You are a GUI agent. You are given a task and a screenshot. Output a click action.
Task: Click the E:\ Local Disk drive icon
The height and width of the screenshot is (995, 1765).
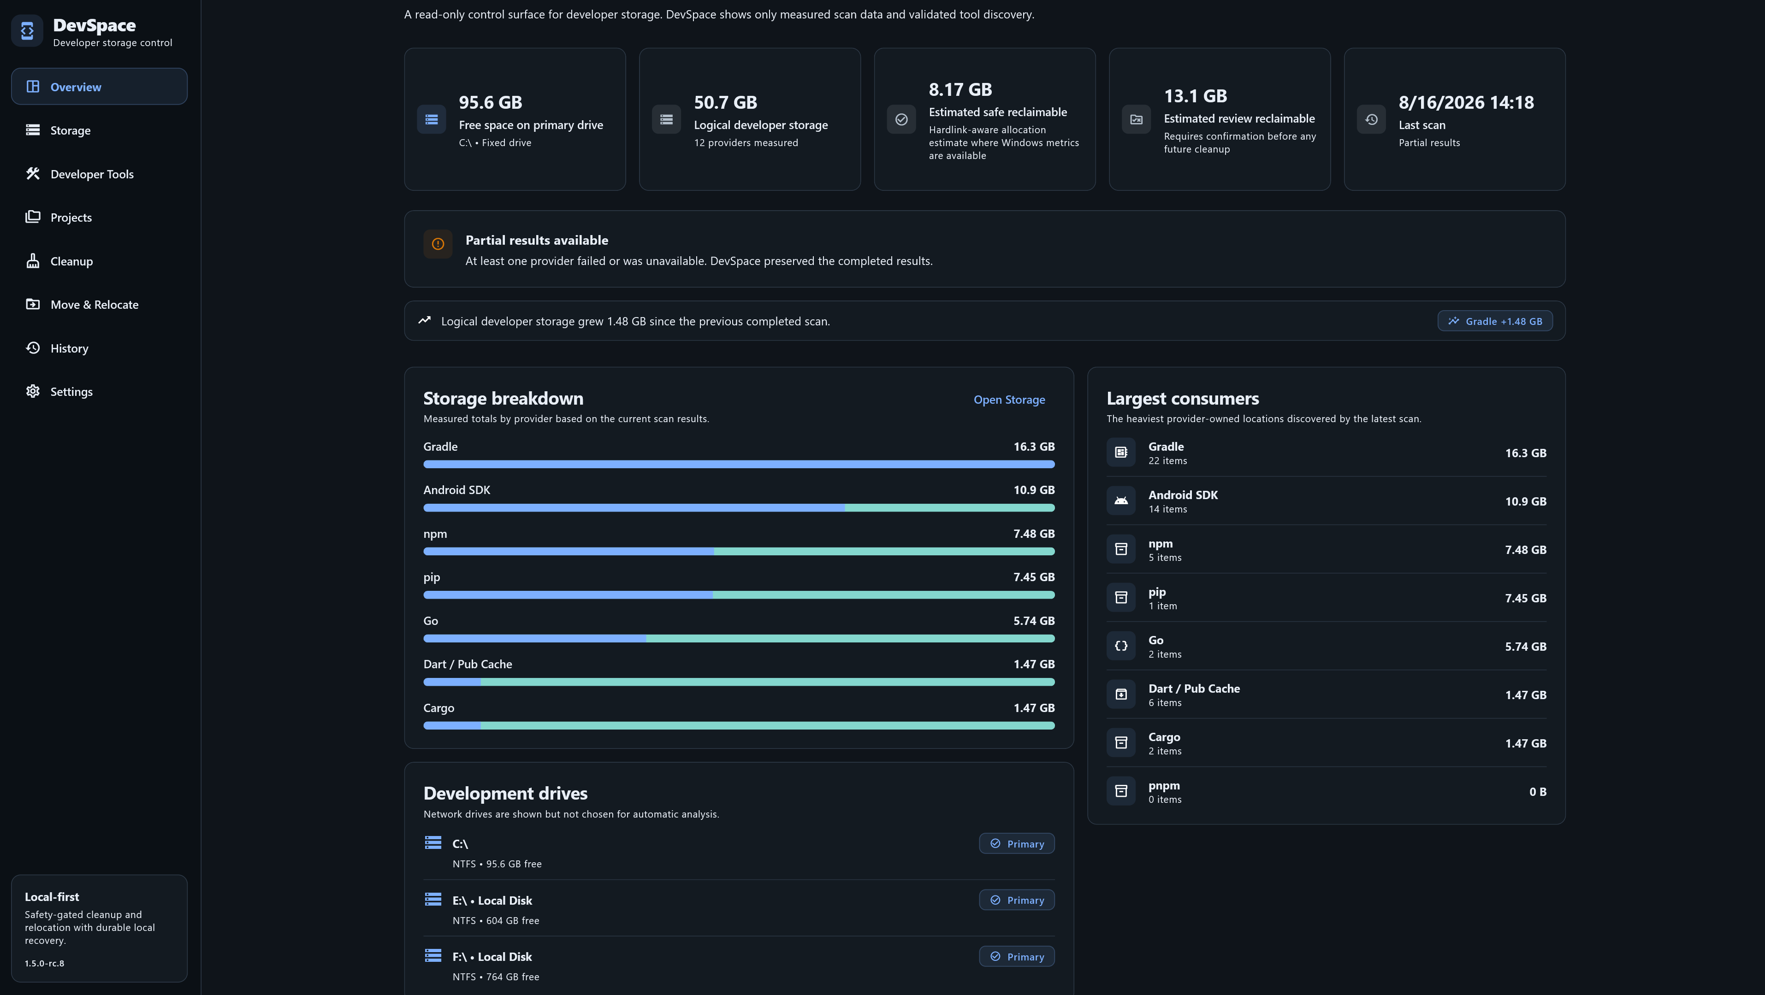click(x=433, y=898)
